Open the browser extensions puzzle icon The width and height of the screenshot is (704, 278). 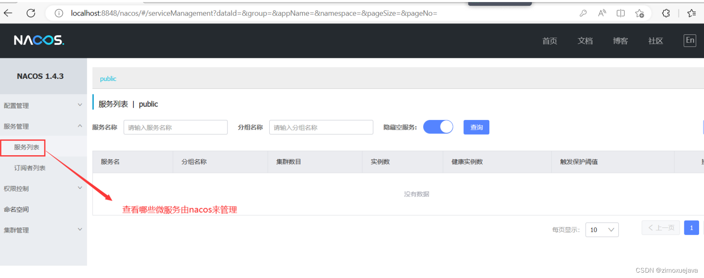click(666, 13)
